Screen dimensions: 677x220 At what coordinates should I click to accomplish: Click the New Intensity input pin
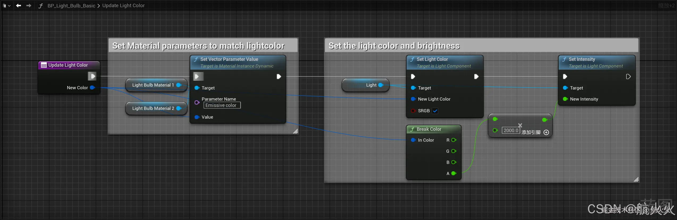pos(565,99)
